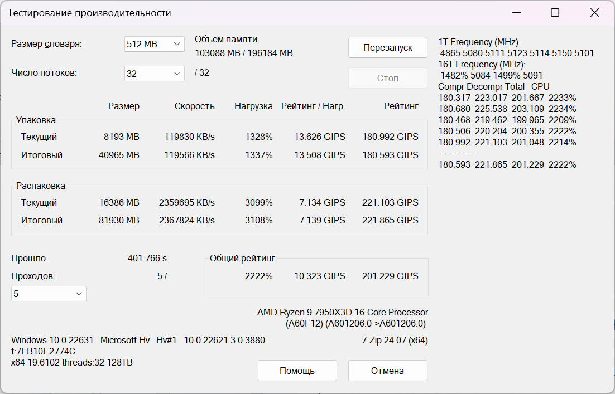
Task: Click the 1T Frequency (MHz) log line
Action: (479, 42)
